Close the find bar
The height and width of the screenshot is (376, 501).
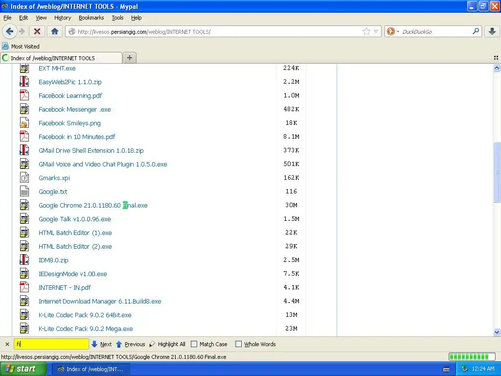(7, 344)
